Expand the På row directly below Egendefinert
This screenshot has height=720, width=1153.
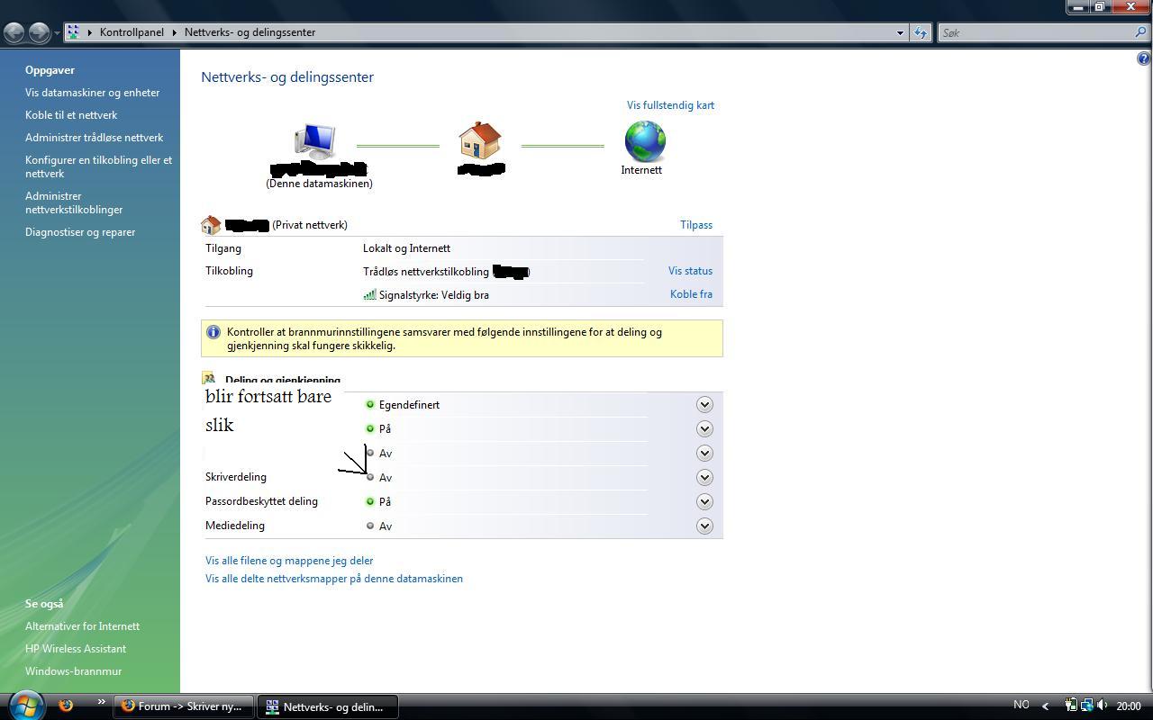[704, 429]
